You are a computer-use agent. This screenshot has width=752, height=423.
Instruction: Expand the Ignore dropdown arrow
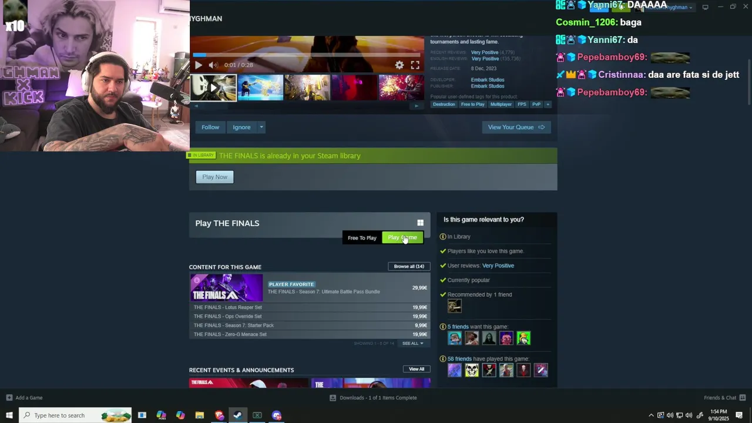click(261, 127)
